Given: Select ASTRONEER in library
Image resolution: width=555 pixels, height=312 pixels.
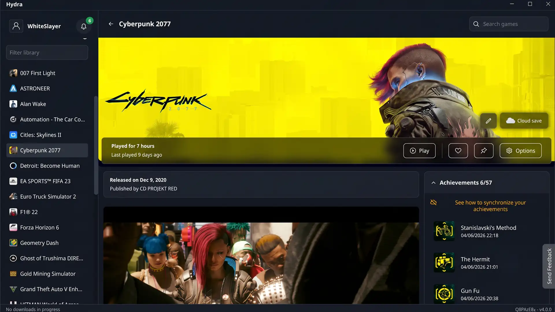Looking at the screenshot, I should pos(47,88).
